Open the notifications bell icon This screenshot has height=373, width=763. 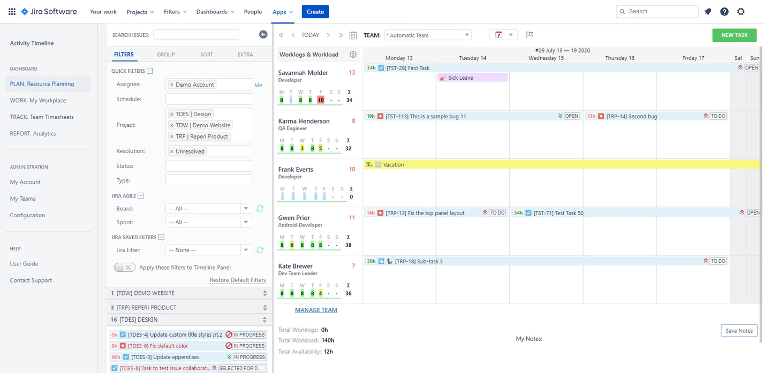[x=708, y=11]
